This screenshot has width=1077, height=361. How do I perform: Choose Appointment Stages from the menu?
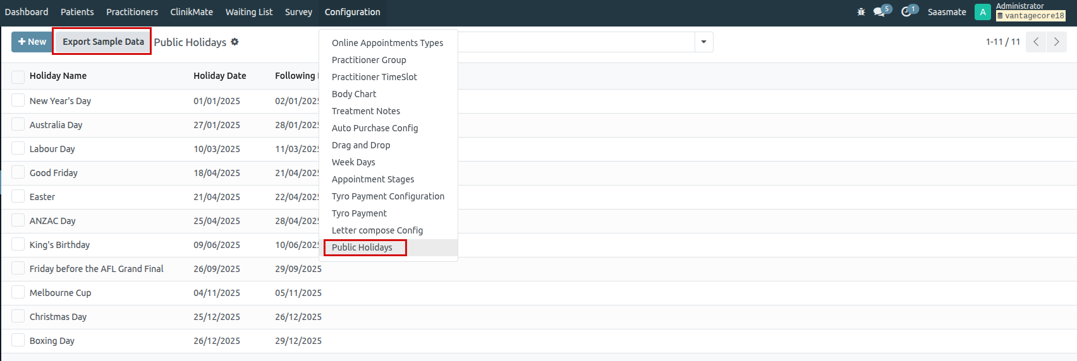[373, 179]
